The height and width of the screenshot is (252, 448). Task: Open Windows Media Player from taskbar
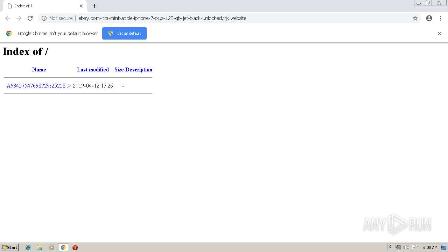(x=51, y=247)
